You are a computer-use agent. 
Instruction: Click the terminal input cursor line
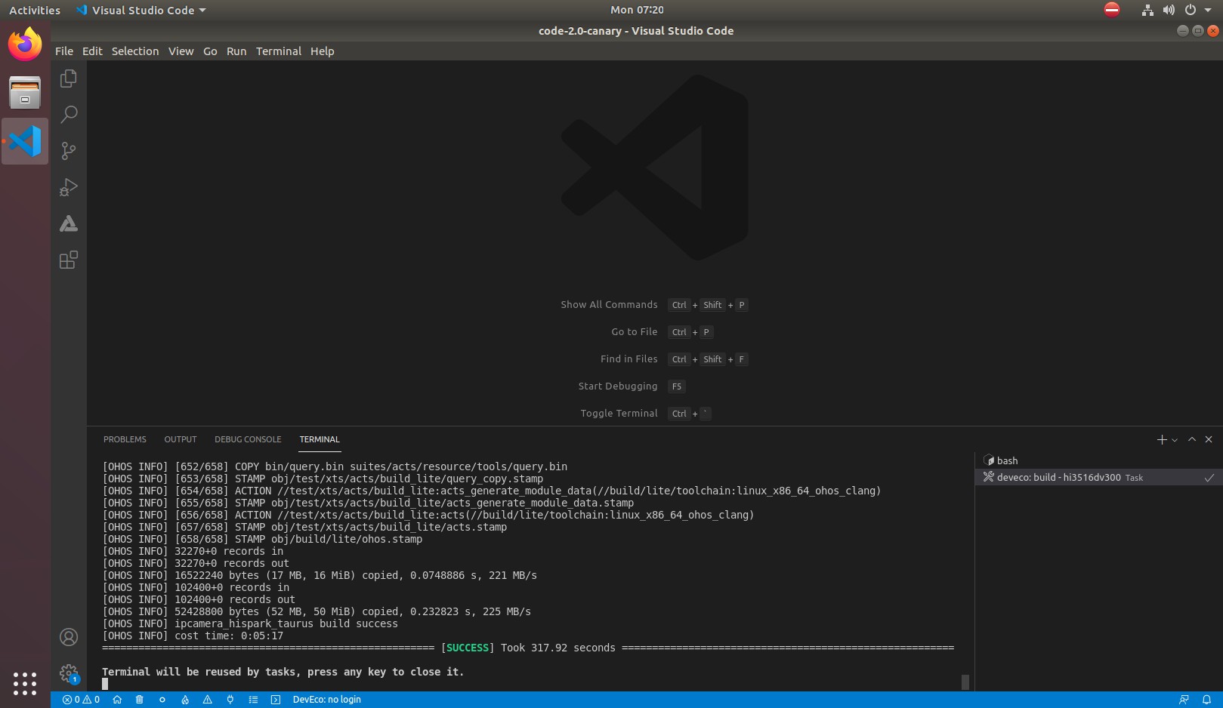pyautogui.click(x=105, y=684)
